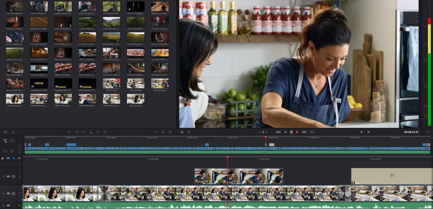Click the Fast Review play icon
Image resolution: width=433 pixels, height=209 pixels.
(181, 132)
